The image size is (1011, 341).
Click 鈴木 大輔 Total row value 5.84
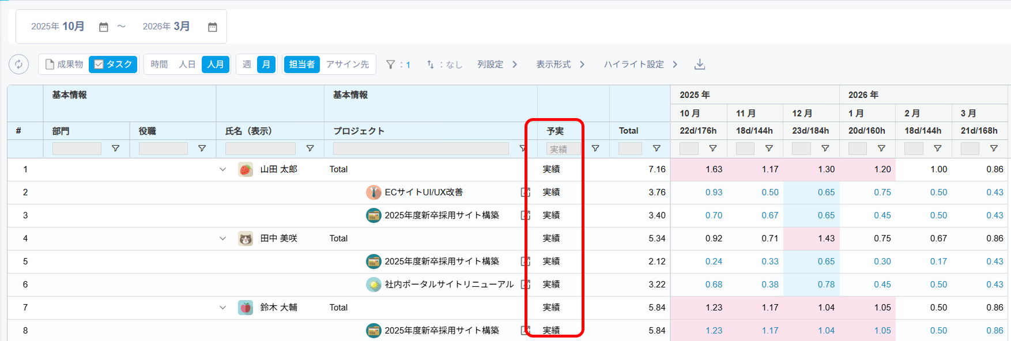coord(657,308)
